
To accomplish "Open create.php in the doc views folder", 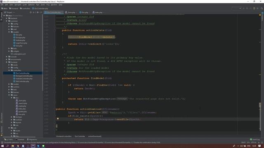I will tap(21, 106).
